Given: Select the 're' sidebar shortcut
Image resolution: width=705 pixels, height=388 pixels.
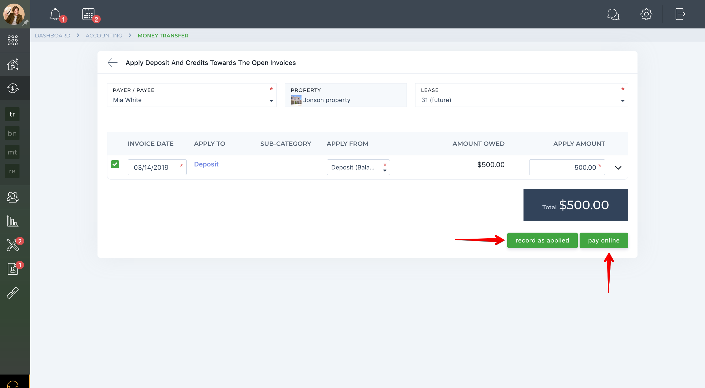Looking at the screenshot, I should pyautogui.click(x=12, y=171).
